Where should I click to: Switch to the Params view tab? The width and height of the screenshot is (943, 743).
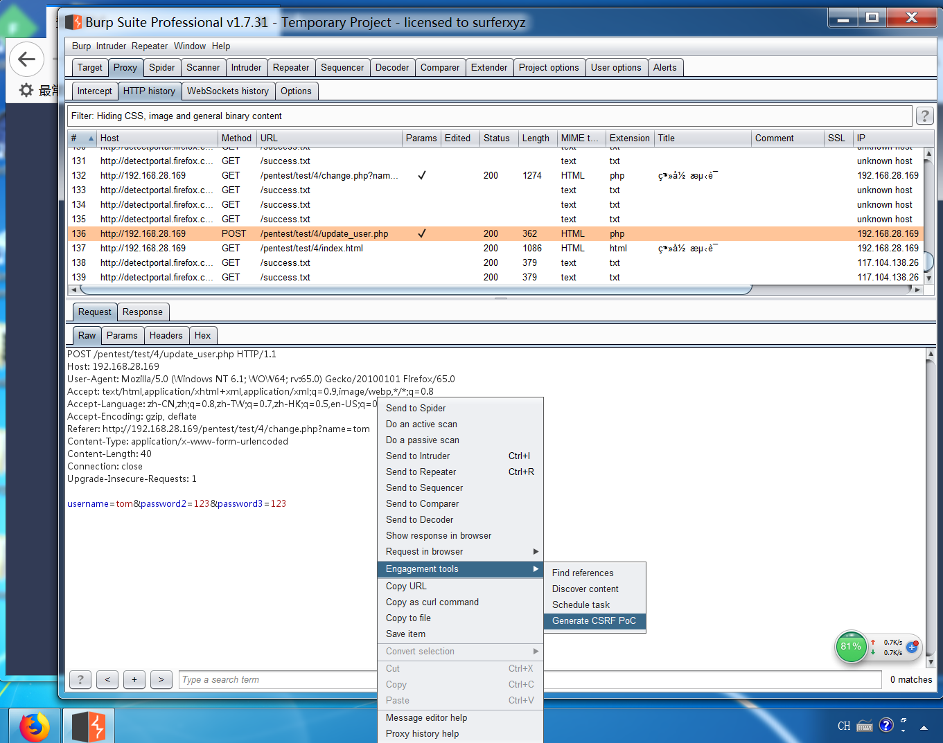pos(122,335)
